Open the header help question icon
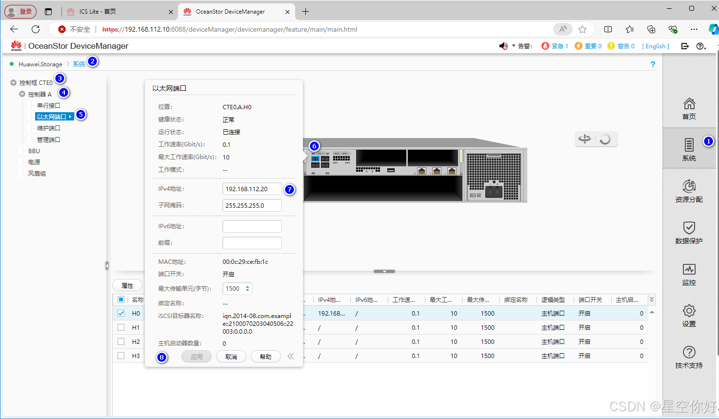The image size is (719, 419). (x=701, y=46)
